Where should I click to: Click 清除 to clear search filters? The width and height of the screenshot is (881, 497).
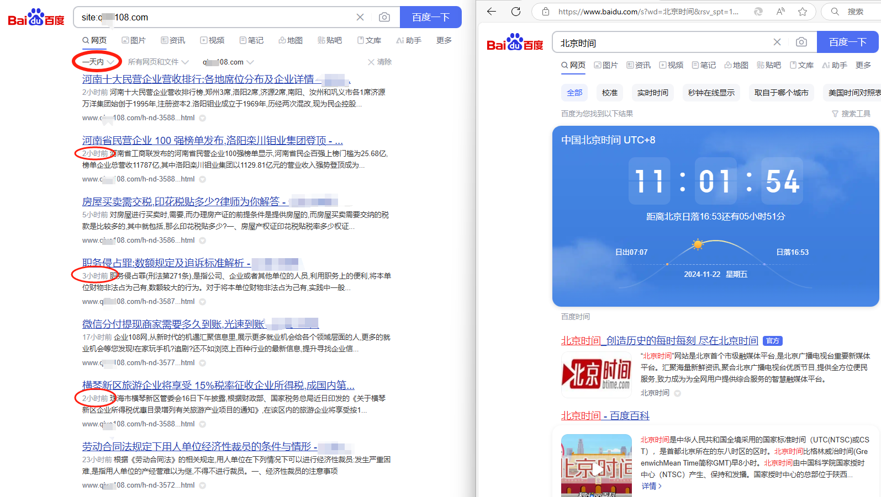tap(379, 62)
